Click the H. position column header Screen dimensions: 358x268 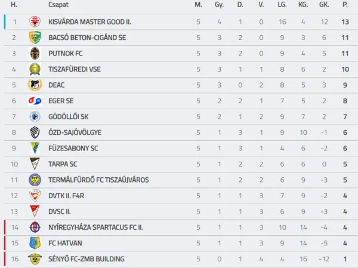coord(14,5)
